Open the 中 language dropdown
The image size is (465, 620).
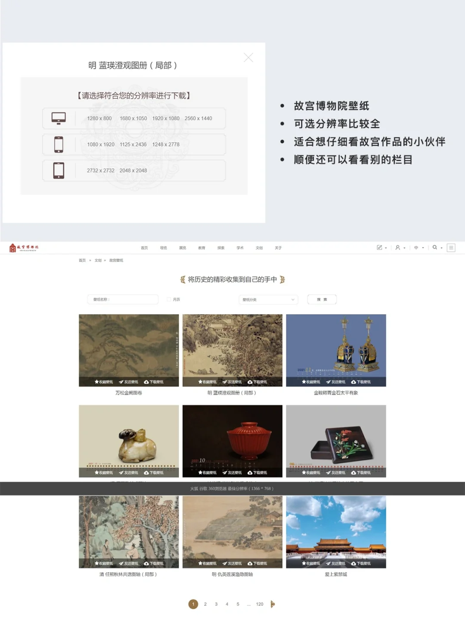[419, 248]
